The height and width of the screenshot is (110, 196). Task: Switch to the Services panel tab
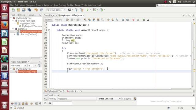(32, 15)
